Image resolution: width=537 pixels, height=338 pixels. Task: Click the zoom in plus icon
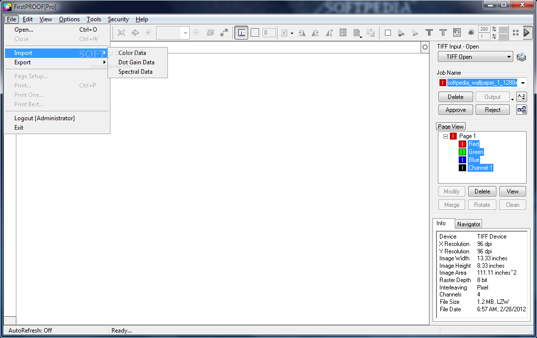[x=148, y=33]
